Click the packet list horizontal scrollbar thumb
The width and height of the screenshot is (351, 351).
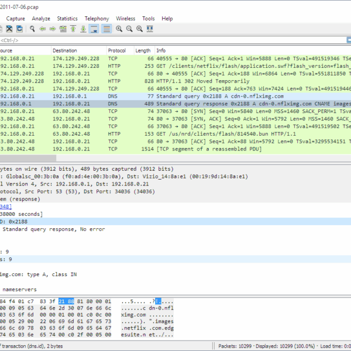[28, 158]
